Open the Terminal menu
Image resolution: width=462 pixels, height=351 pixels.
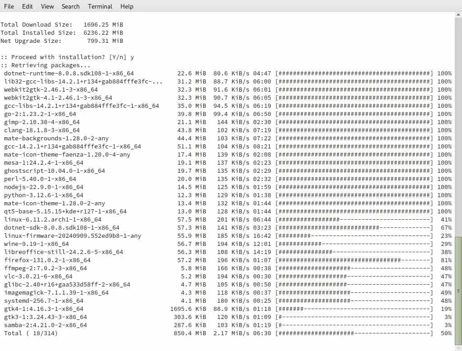point(100,6)
